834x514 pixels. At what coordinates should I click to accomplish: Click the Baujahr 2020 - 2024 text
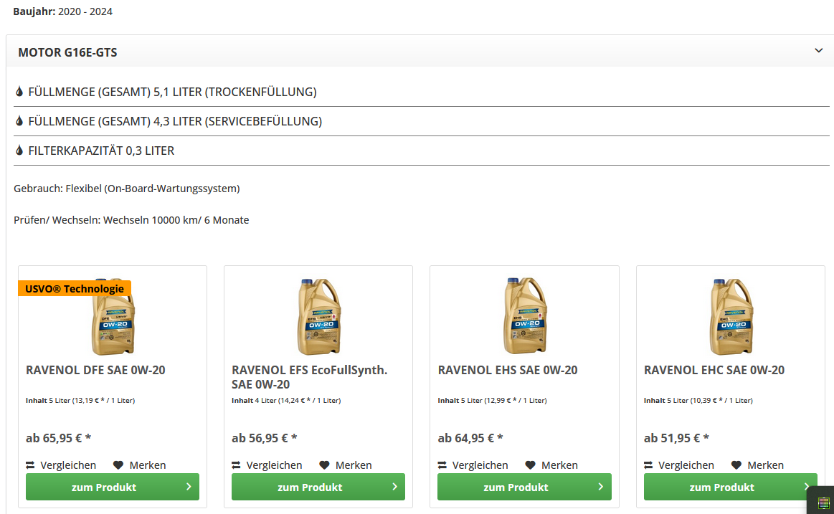(63, 11)
